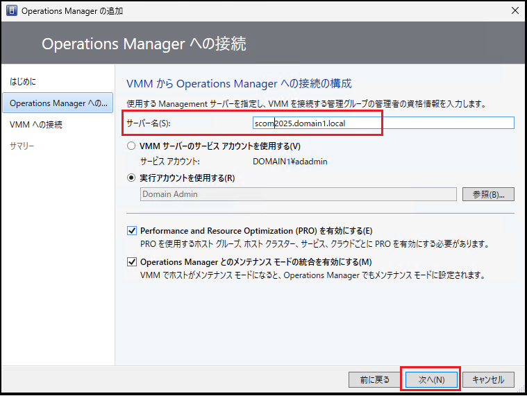Open the はじめに wizard step
Screen dimensions: 527x396
23,82
